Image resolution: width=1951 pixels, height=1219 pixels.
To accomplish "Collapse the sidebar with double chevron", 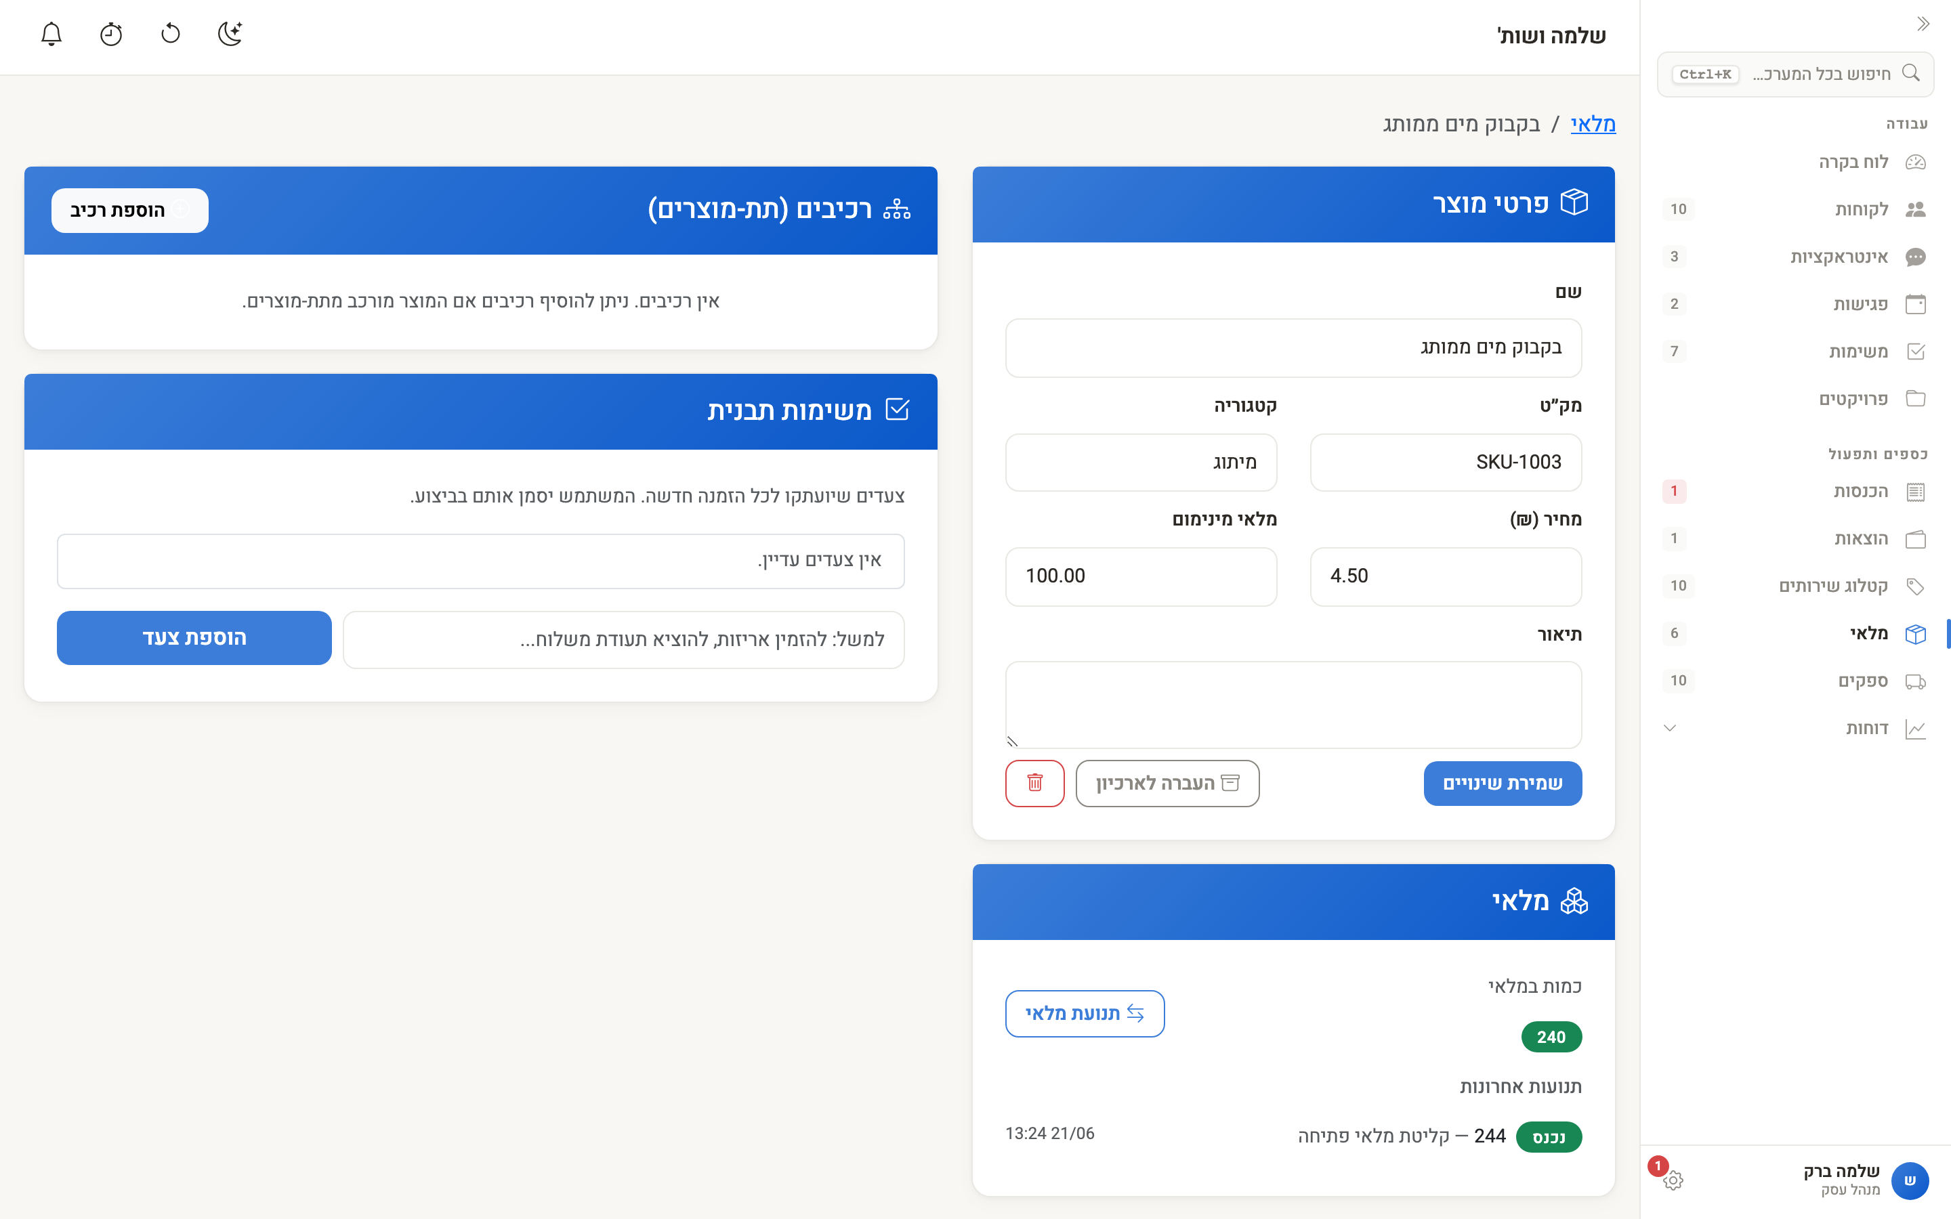I will pos(1923,24).
